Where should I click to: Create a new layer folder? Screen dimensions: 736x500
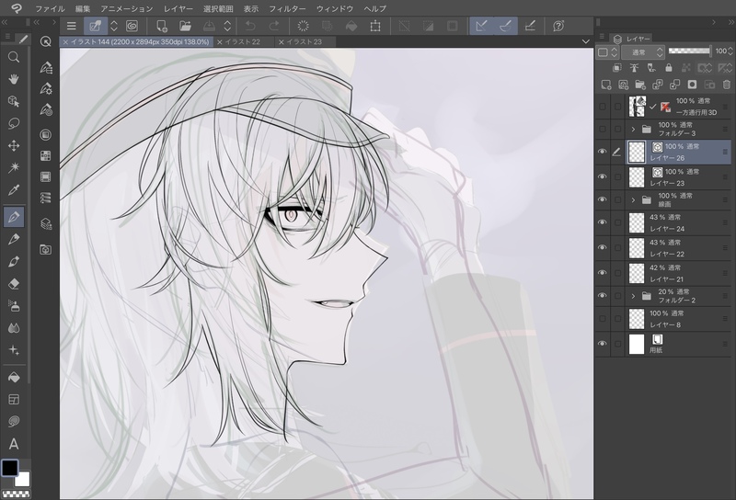[640, 85]
